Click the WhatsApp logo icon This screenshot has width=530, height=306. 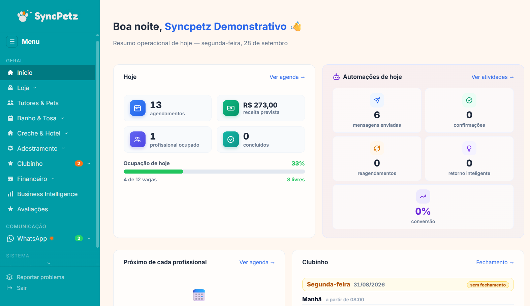[10, 238]
